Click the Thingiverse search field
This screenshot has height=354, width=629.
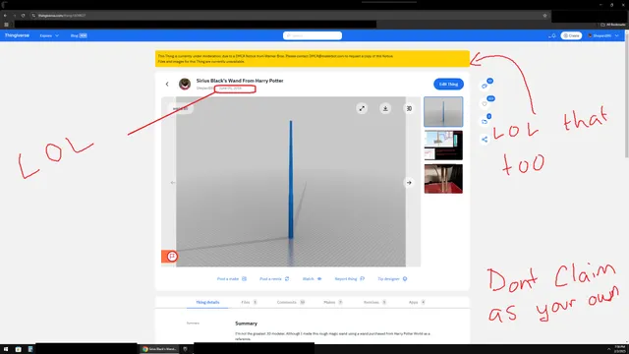(313, 35)
